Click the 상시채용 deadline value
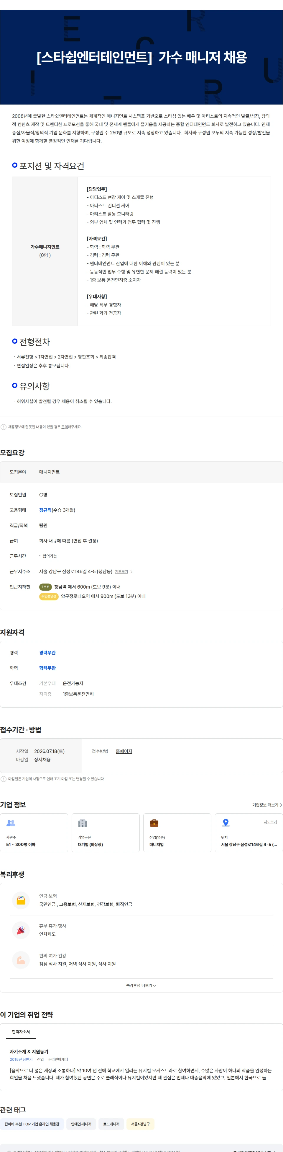The height and width of the screenshot is (1152, 283). point(42,759)
